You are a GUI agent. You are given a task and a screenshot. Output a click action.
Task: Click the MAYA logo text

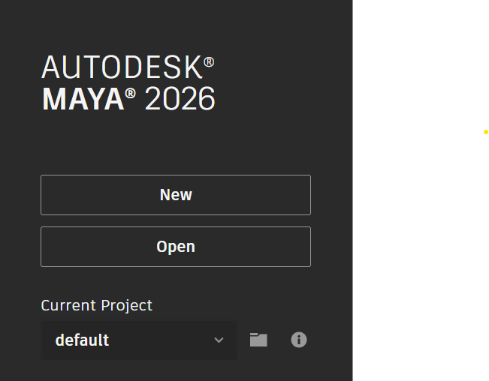point(83,99)
